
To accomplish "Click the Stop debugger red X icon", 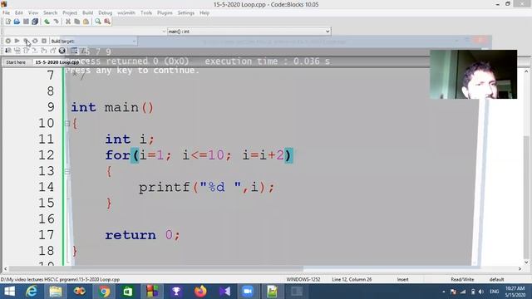I will [62, 51].
